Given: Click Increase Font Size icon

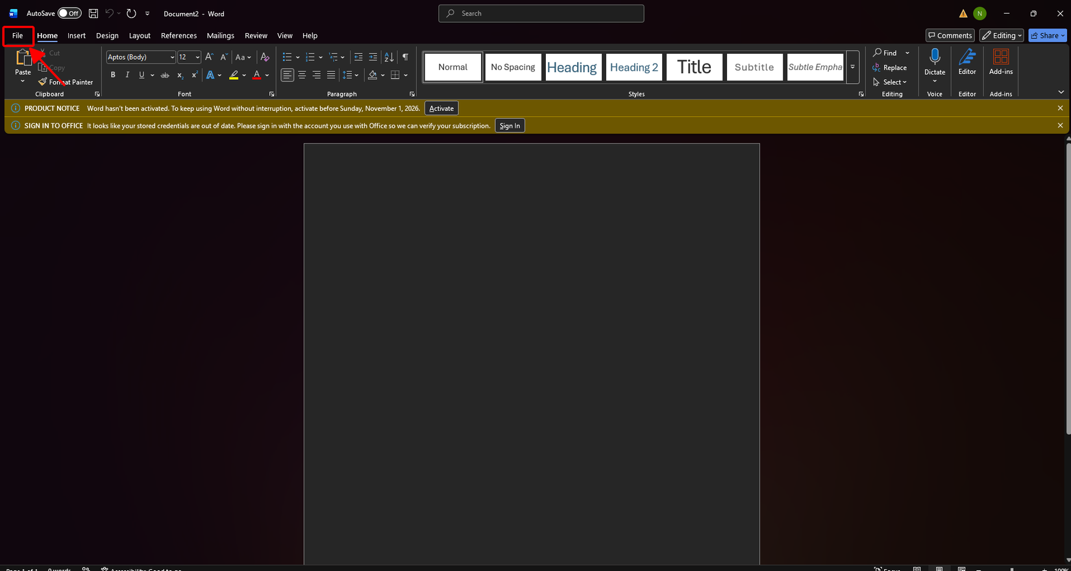Looking at the screenshot, I should point(209,57).
